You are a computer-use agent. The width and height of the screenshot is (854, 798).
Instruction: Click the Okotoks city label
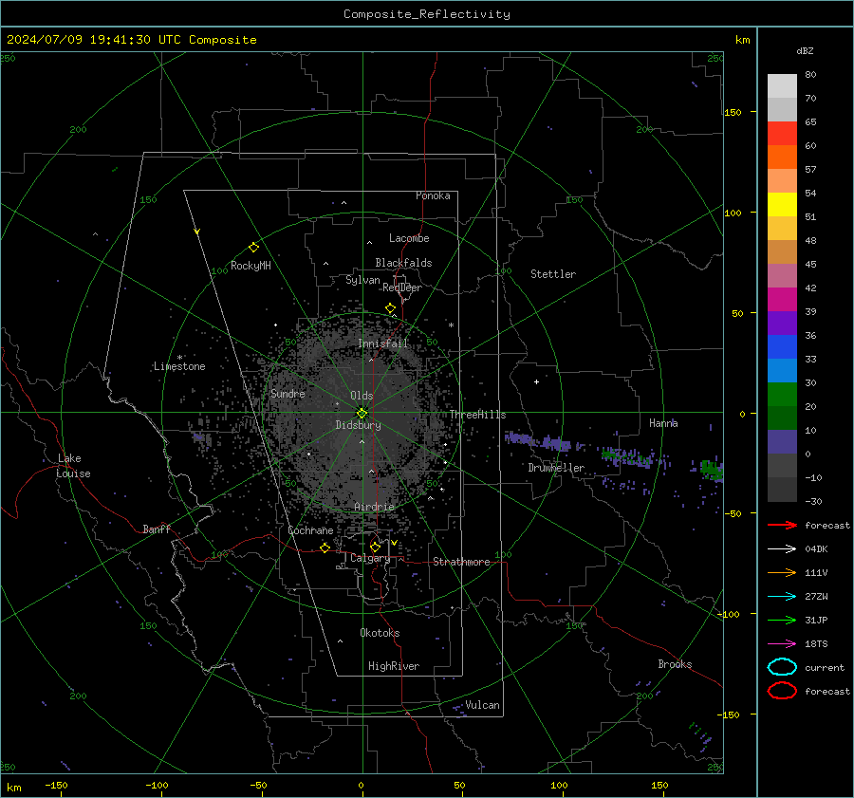[380, 632]
